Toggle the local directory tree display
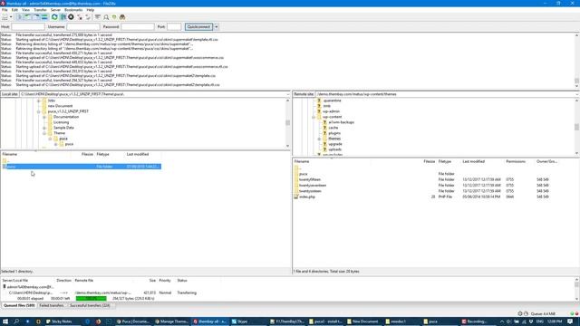Image resolution: width=580 pixels, height=326 pixels. (28, 17)
